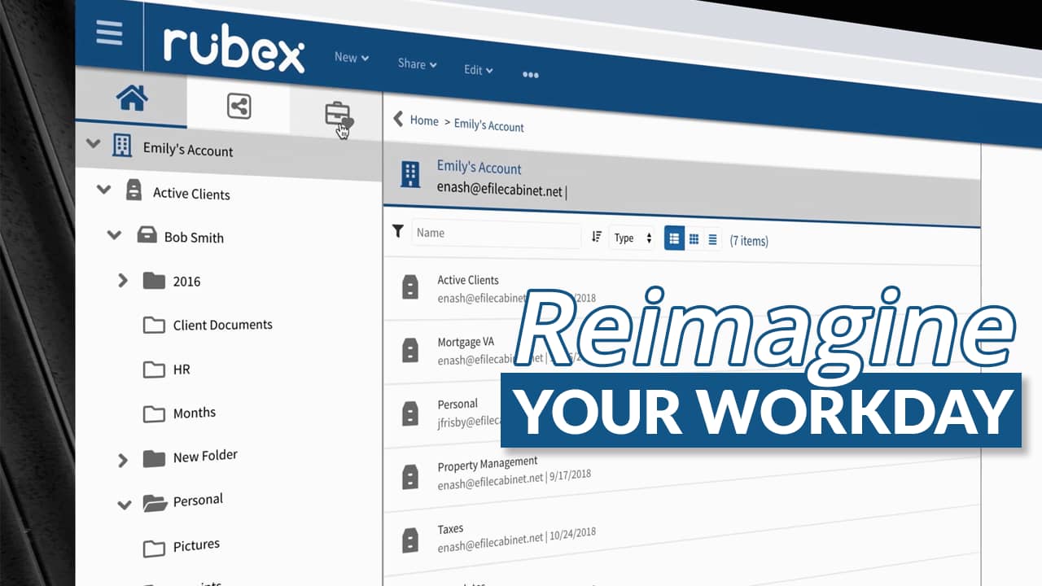
Task: Open the more options ellipsis menu
Action: coord(531,75)
